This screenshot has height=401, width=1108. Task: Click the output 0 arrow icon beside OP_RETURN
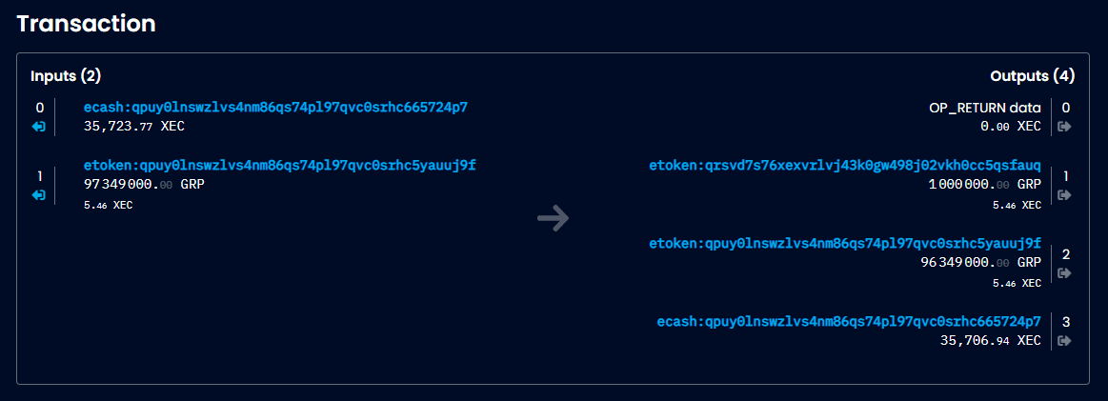pyautogui.click(x=1065, y=126)
